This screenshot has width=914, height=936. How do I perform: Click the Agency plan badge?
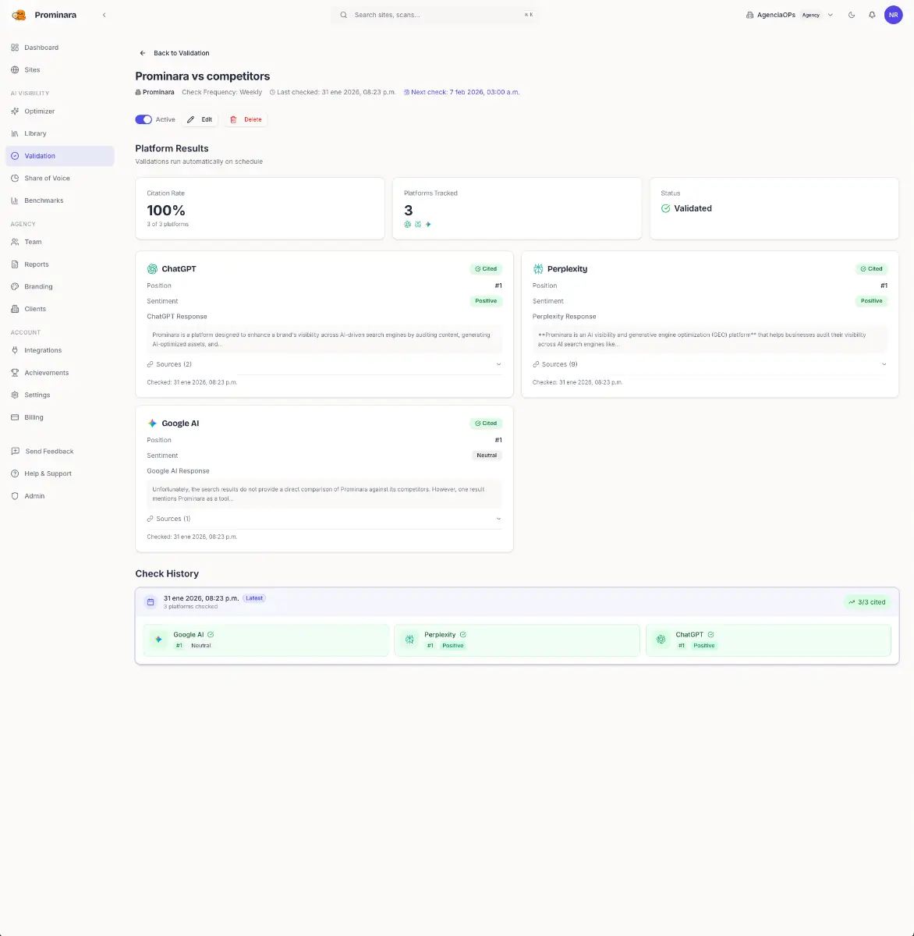point(811,15)
